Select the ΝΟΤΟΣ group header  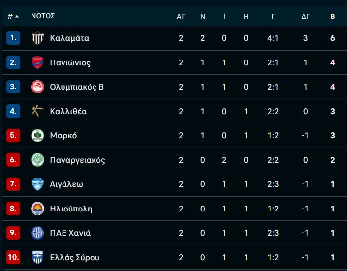point(43,16)
